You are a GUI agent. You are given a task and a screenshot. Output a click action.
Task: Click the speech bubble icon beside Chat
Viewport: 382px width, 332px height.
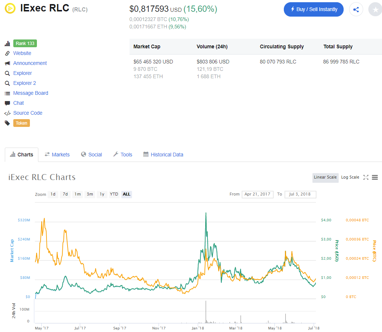7,103
